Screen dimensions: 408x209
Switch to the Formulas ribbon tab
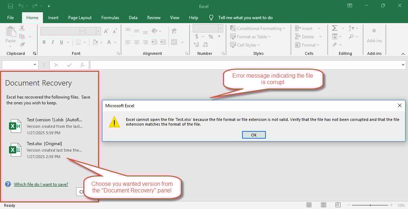coord(110,18)
